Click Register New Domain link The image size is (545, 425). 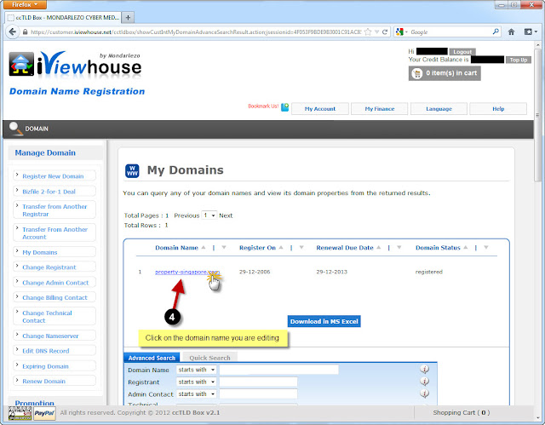point(53,176)
